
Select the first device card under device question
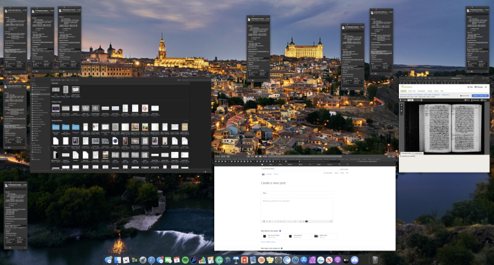pos(274,236)
